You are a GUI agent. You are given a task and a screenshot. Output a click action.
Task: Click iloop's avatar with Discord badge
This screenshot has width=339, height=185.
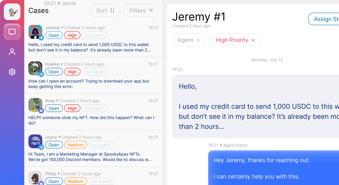(35, 105)
